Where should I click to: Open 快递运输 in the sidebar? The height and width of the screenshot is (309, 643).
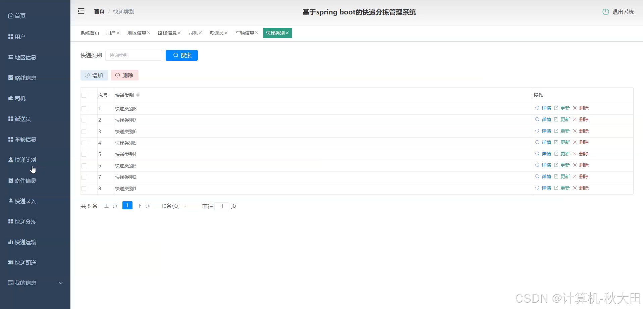pyautogui.click(x=22, y=242)
